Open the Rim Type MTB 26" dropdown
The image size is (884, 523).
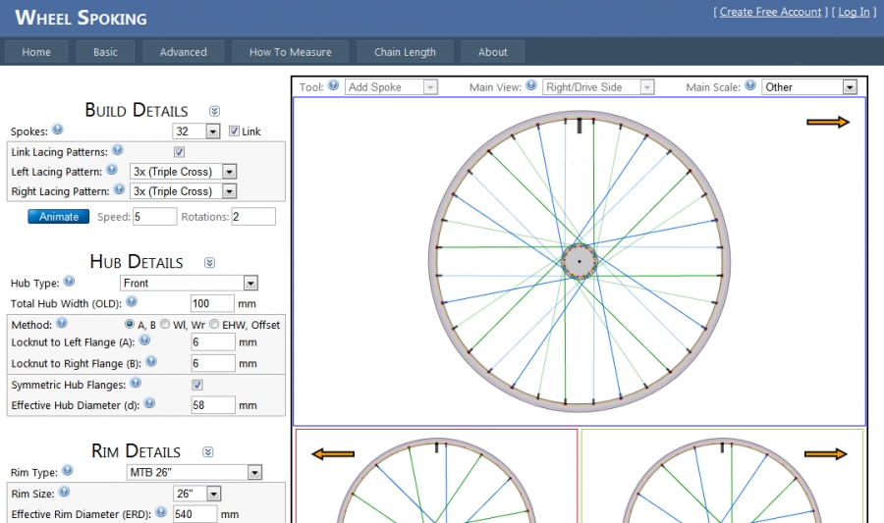pyautogui.click(x=194, y=472)
